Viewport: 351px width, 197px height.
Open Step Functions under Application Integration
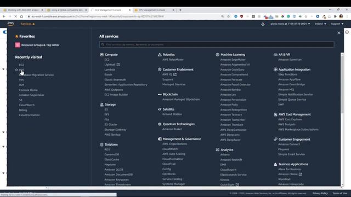(287, 74)
